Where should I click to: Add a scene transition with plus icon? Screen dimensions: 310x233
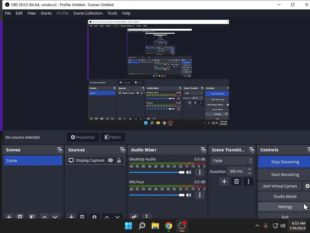tap(224, 181)
